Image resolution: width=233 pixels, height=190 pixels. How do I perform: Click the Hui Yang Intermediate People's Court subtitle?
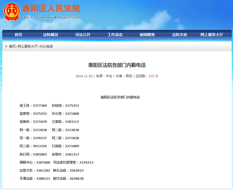click(52, 17)
